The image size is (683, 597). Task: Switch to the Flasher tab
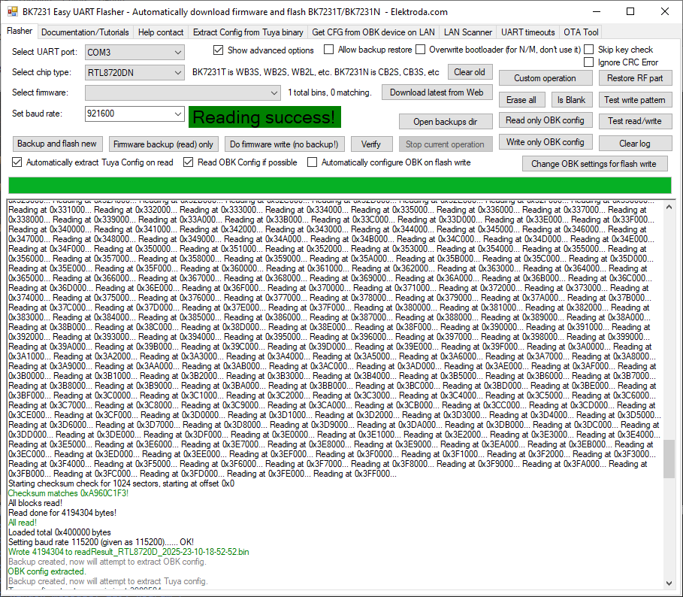(20, 31)
